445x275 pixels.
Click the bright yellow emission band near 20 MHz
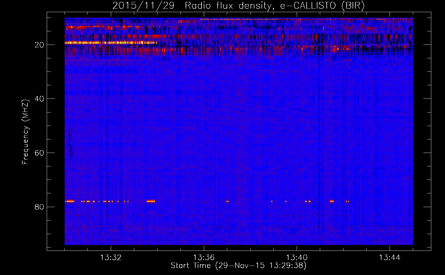[111, 43]
